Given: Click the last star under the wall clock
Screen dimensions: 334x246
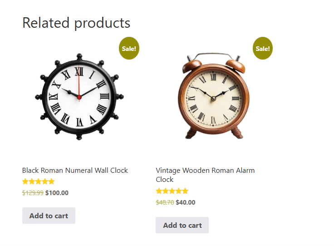Looking at the screenshot, I should coord(51,181).
